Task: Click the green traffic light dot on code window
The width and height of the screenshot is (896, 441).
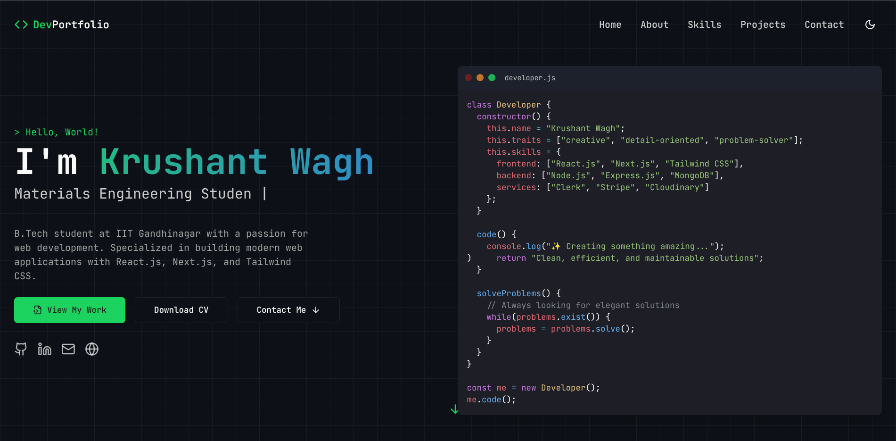Action: [x=492, y=77]
